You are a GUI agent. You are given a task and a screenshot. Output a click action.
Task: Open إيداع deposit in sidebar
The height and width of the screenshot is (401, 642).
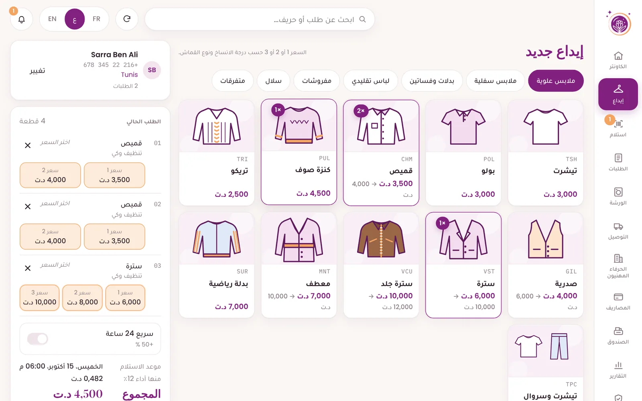tap(618, 94)
